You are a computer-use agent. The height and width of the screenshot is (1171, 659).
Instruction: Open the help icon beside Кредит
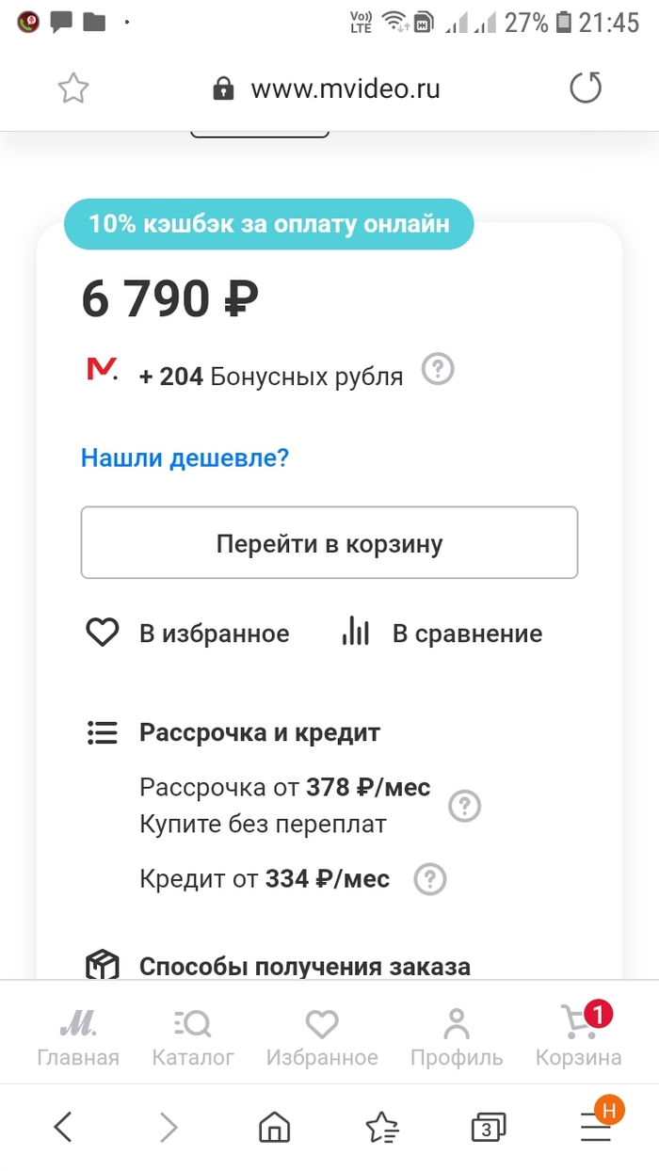(430, 879)
